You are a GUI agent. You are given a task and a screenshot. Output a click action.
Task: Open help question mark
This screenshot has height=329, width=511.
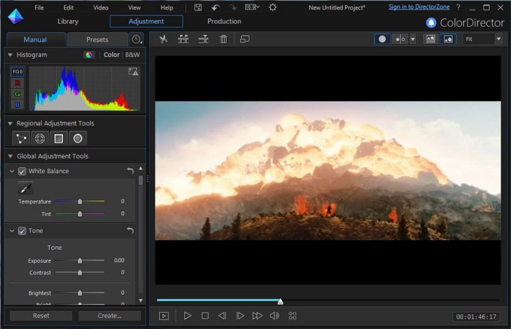click(x=458, y=7)
